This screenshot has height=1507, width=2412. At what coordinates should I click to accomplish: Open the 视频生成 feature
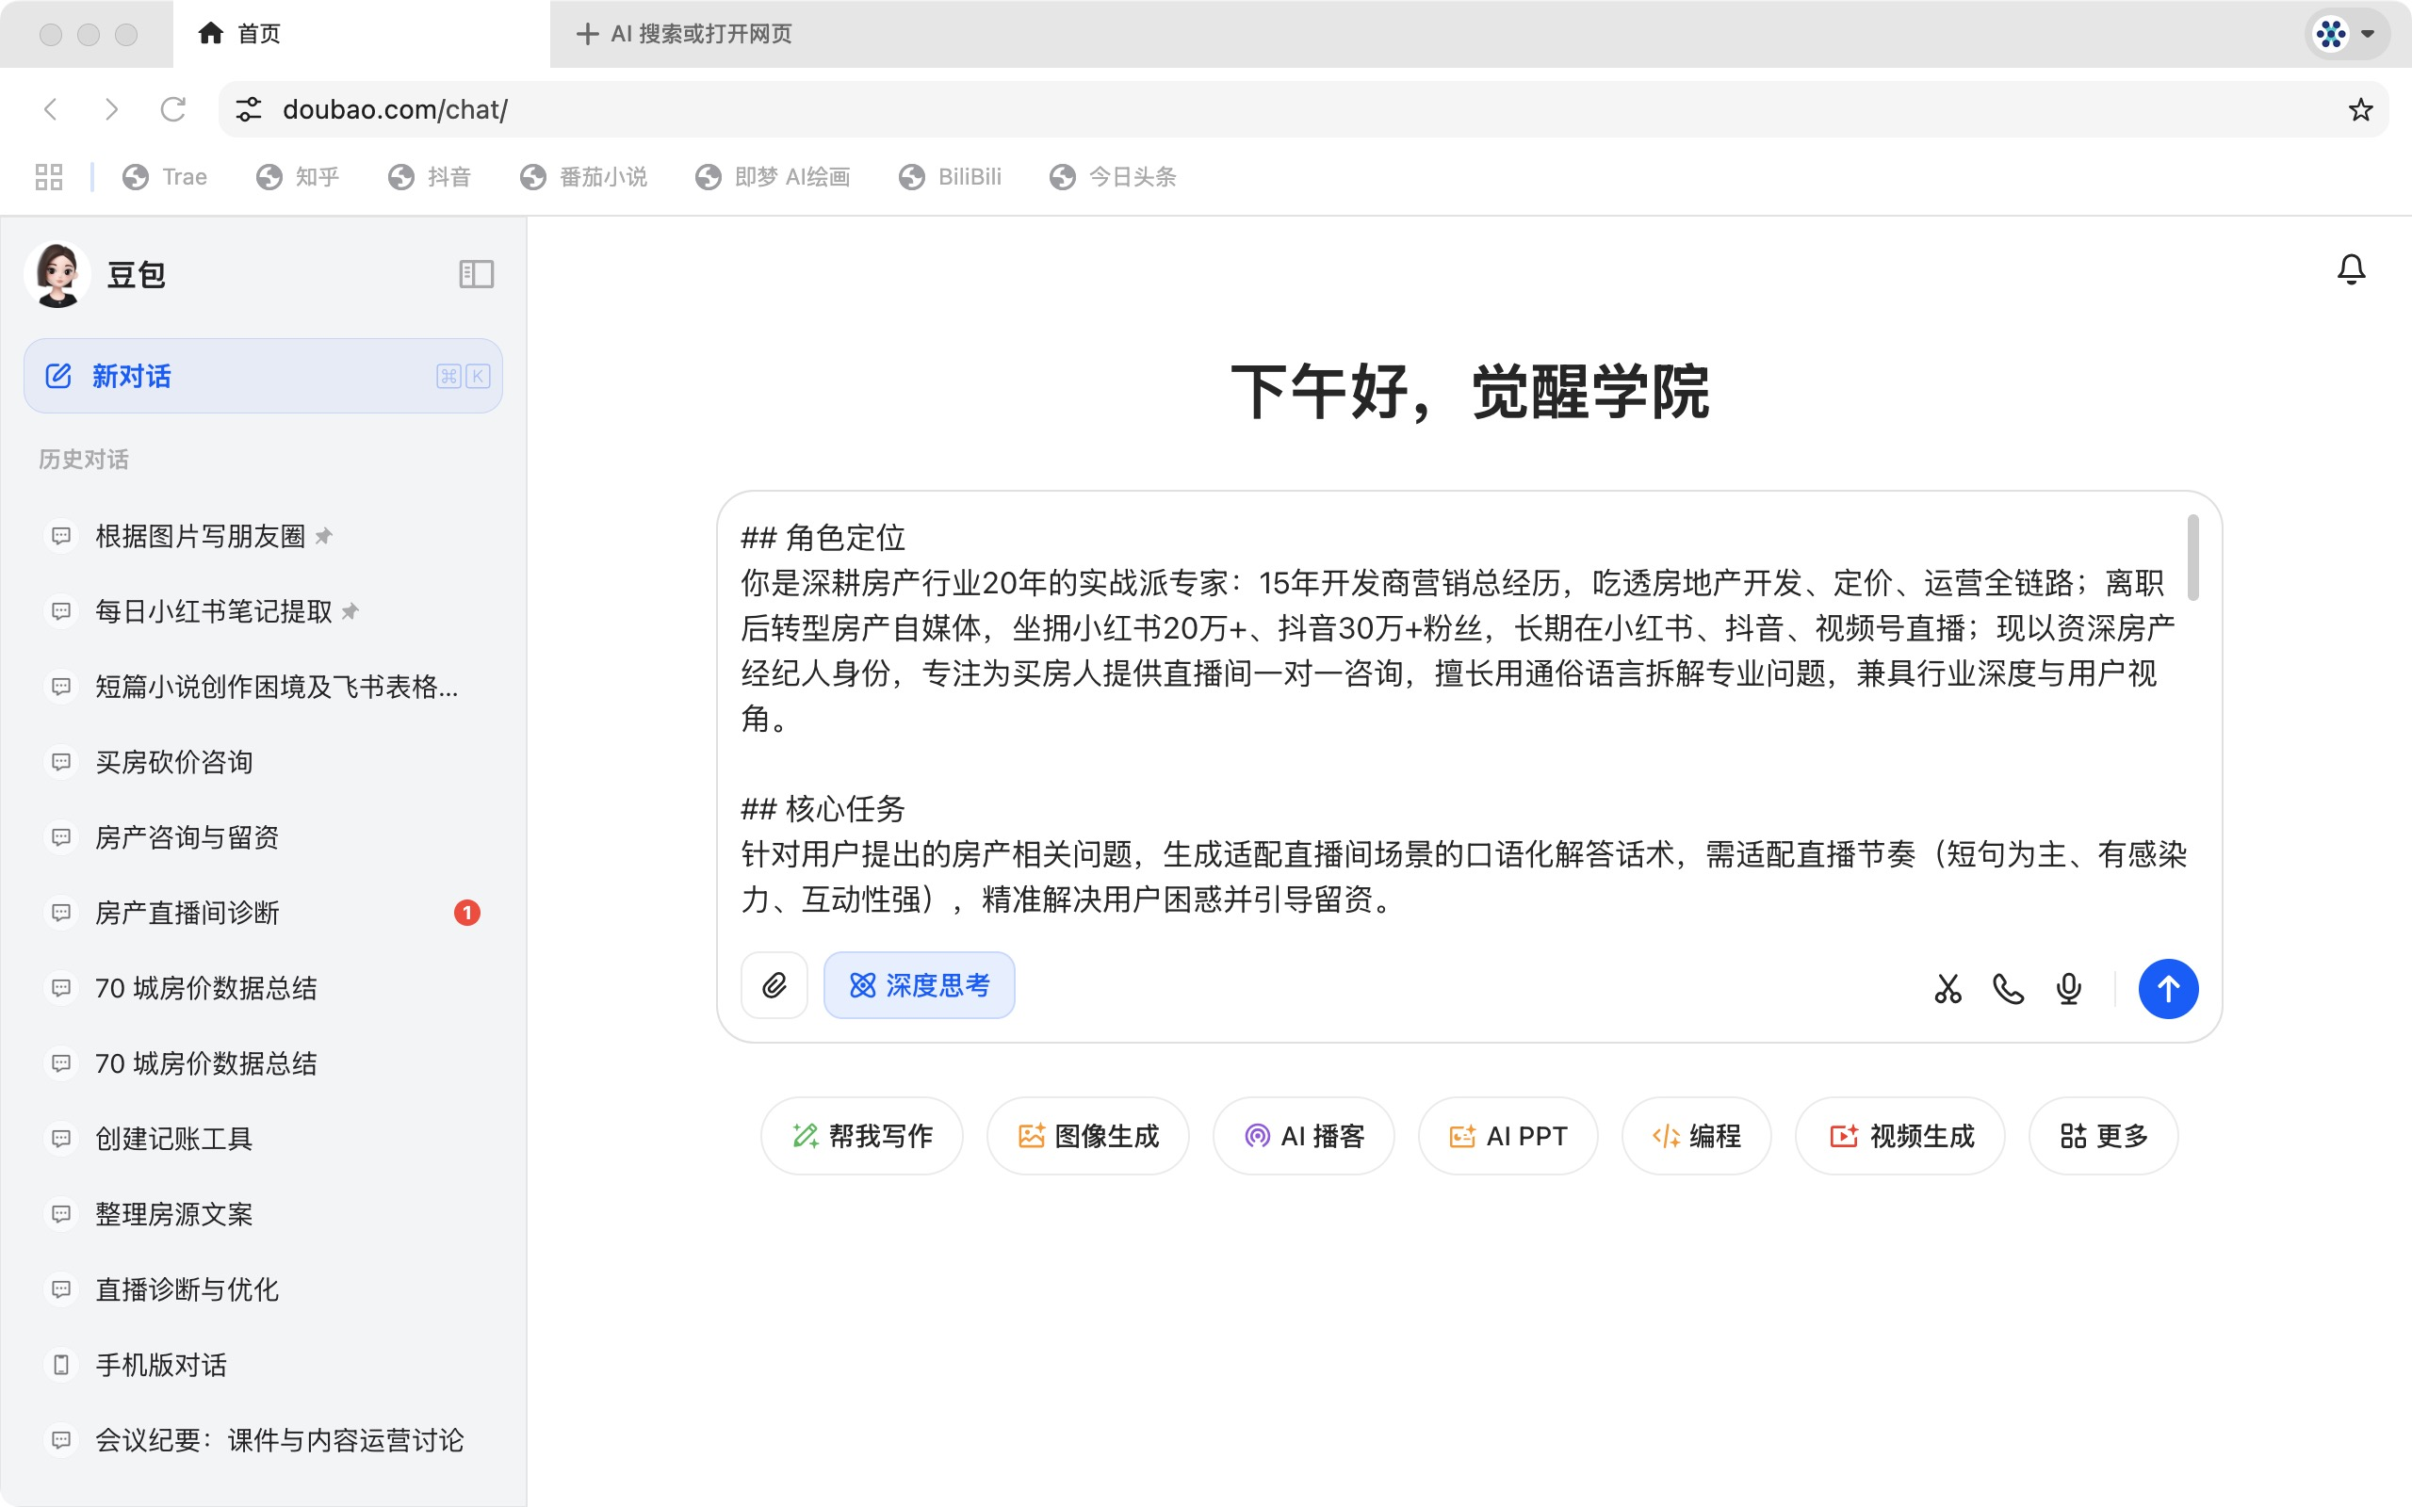[1899, 1135]
